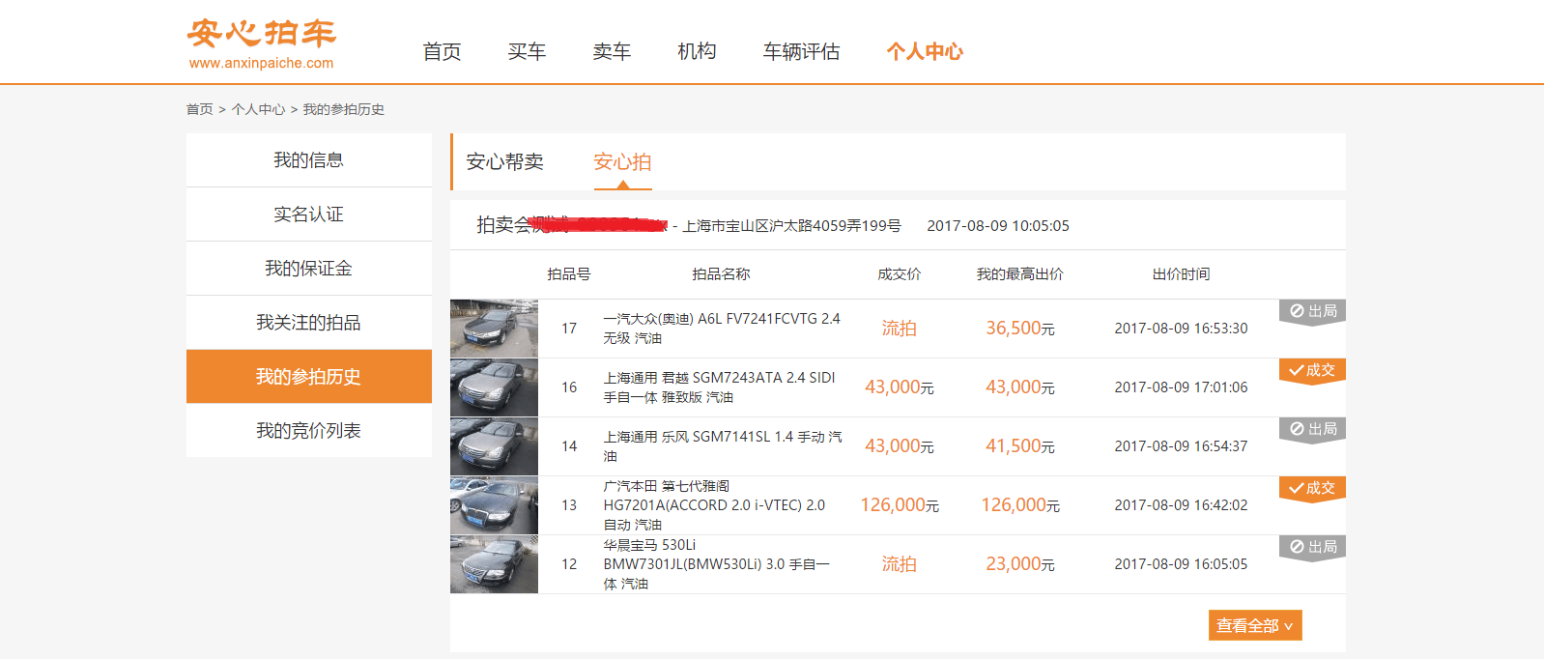
Task: Click my highest bid 23,000元
Action: (1020, 564)
